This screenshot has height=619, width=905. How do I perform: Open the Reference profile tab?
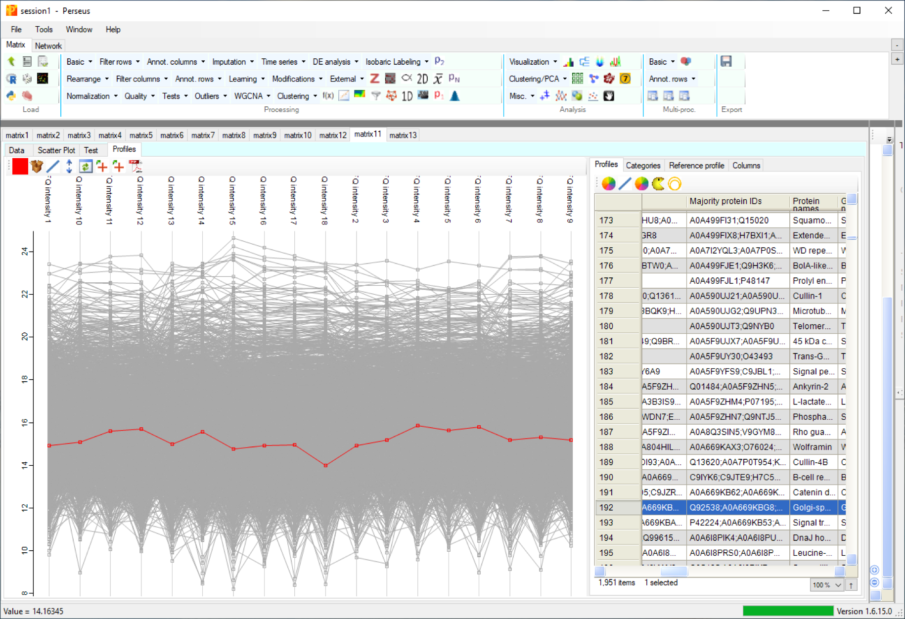click(696, 166)
